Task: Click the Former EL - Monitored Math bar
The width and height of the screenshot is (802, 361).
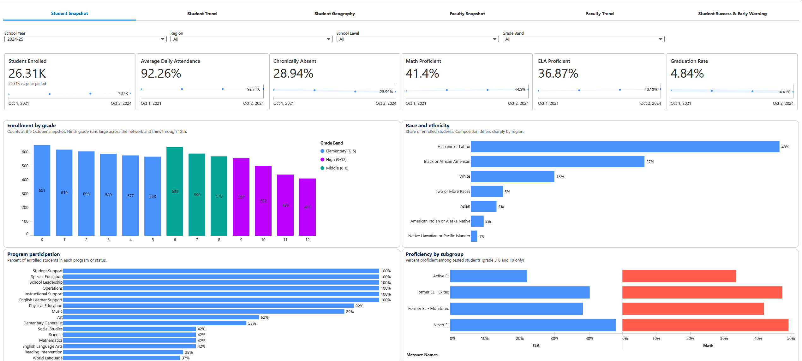Action: coord(693,309)
